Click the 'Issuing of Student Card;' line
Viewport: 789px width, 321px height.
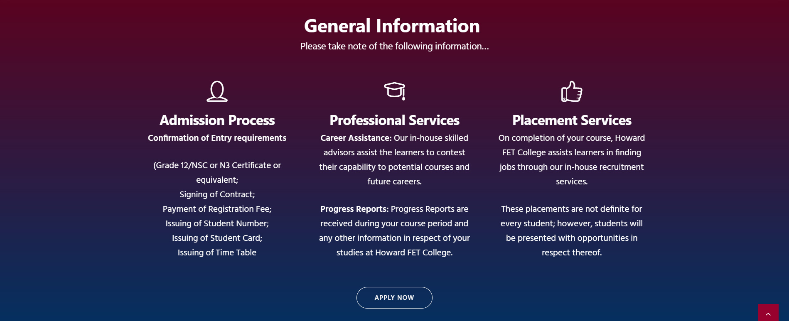(x=217, y=238)
